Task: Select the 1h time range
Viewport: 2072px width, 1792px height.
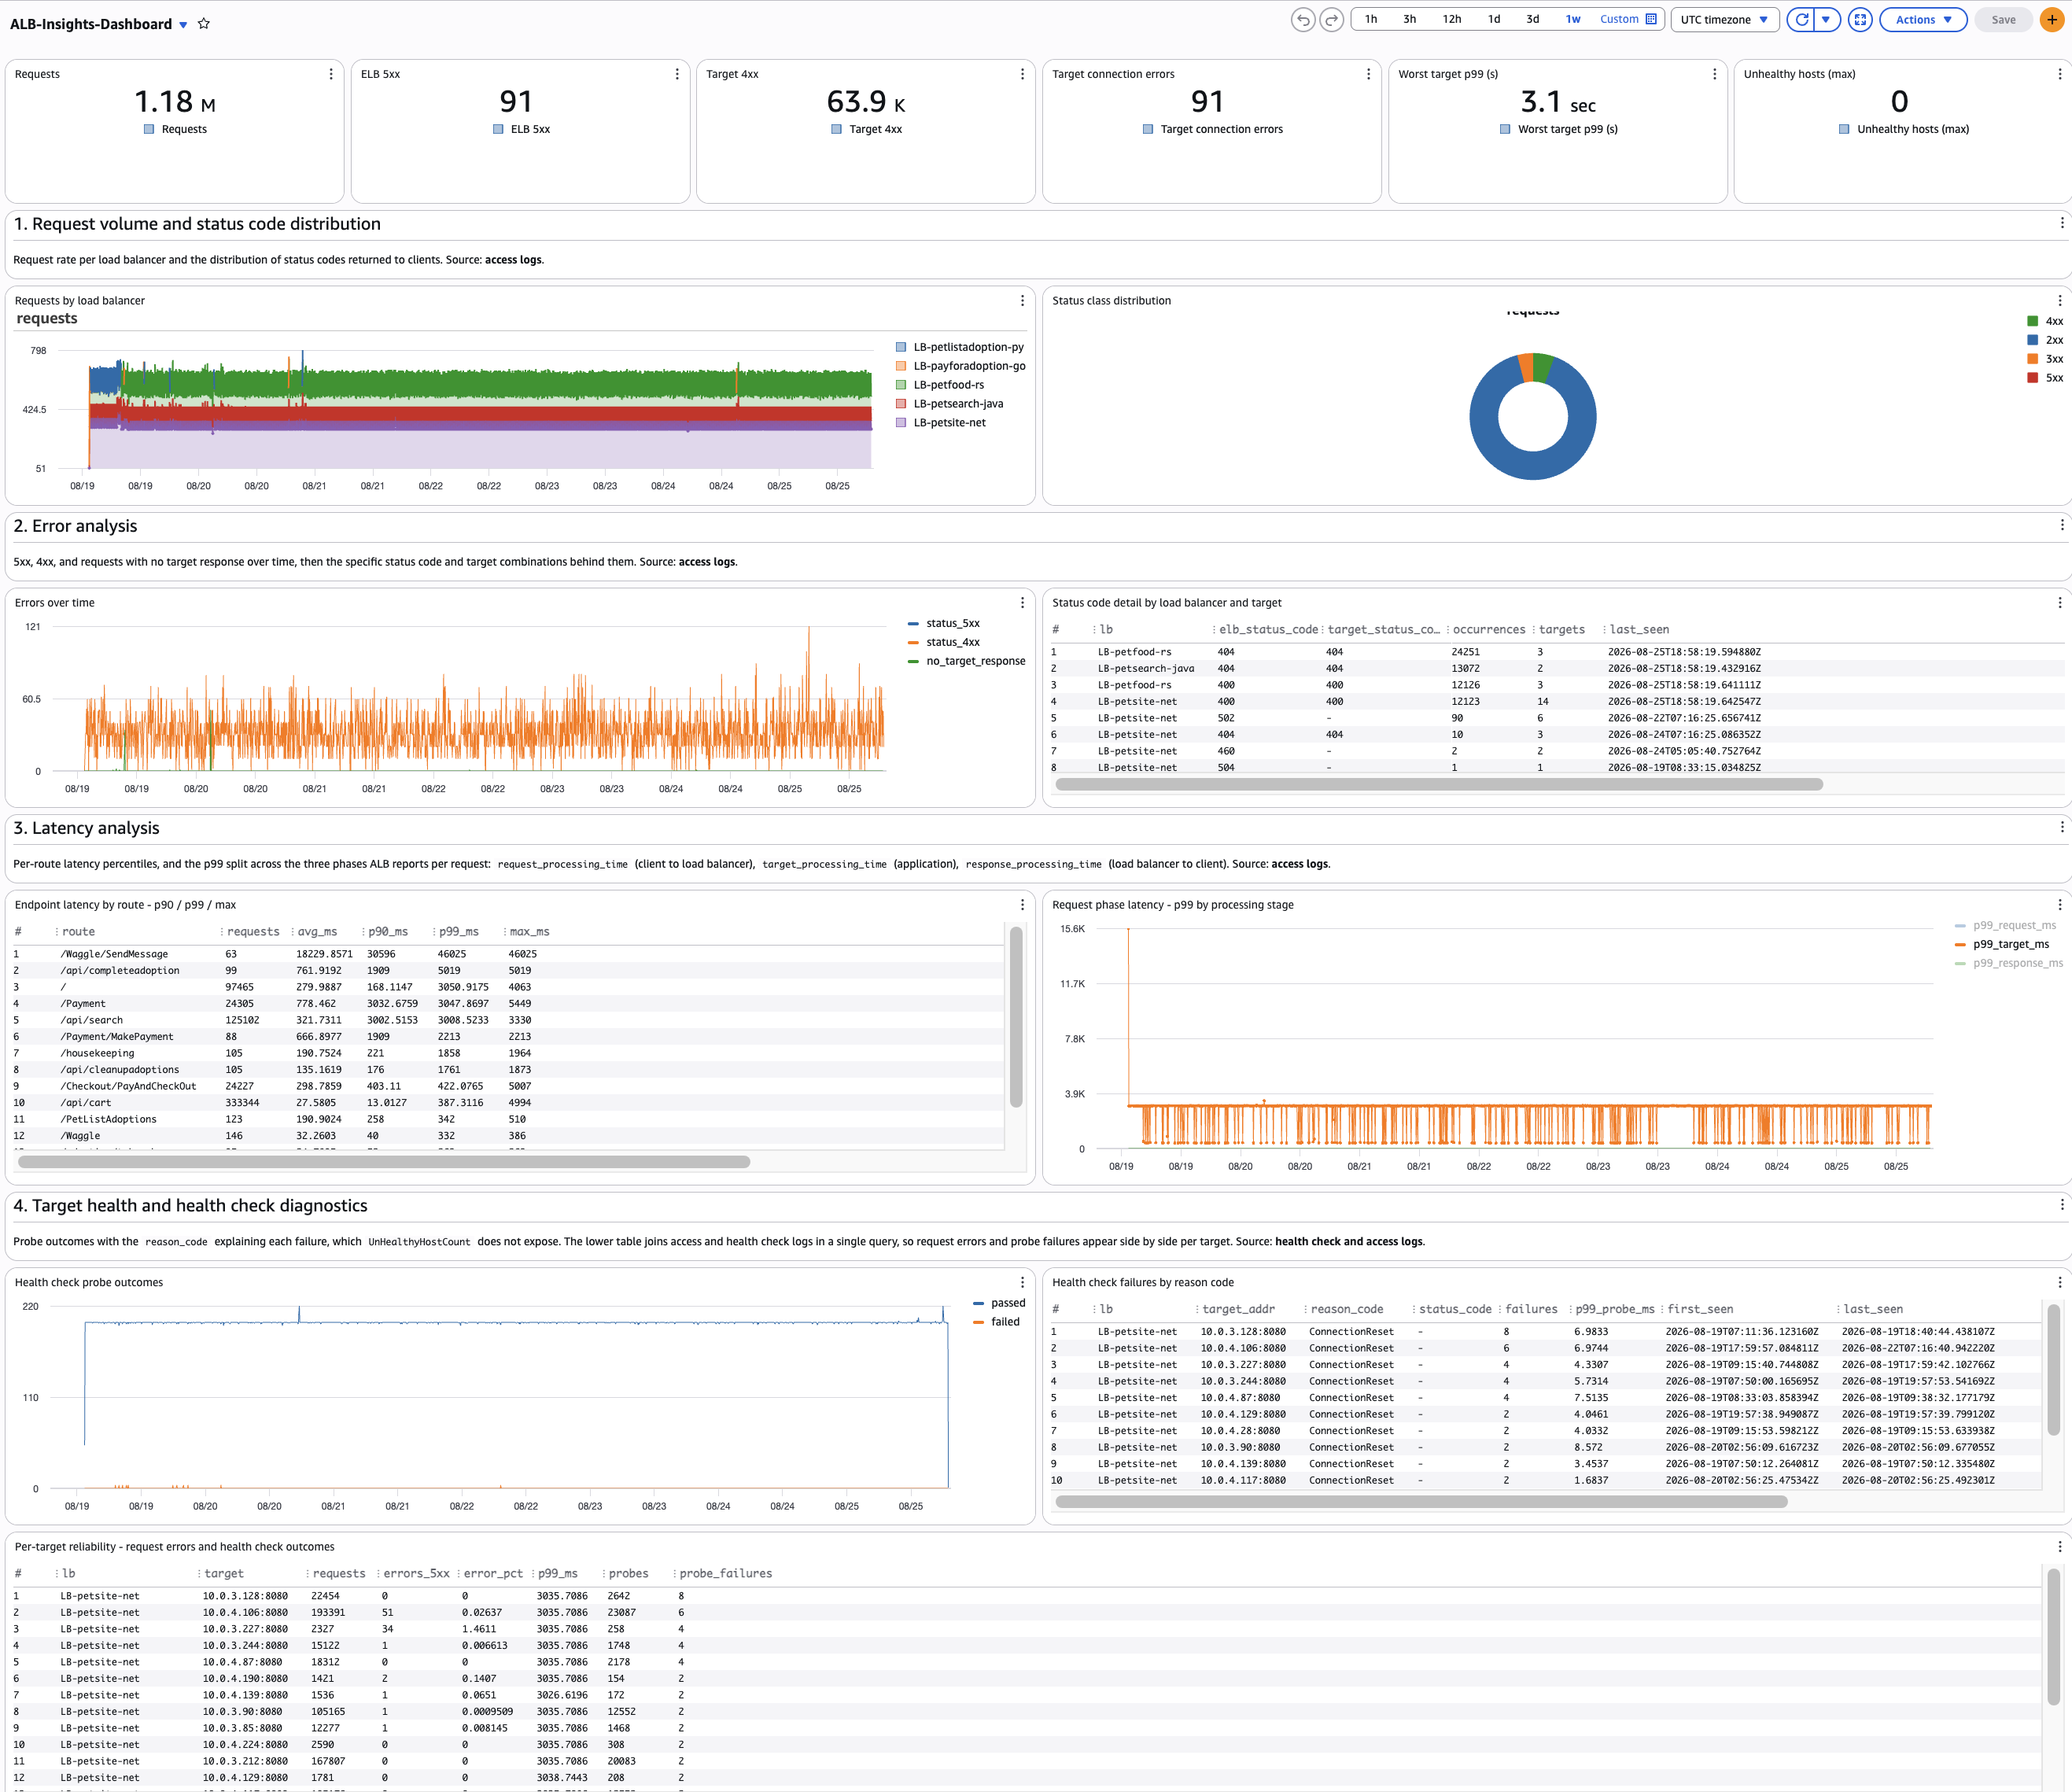Action: click(1371, 19)
